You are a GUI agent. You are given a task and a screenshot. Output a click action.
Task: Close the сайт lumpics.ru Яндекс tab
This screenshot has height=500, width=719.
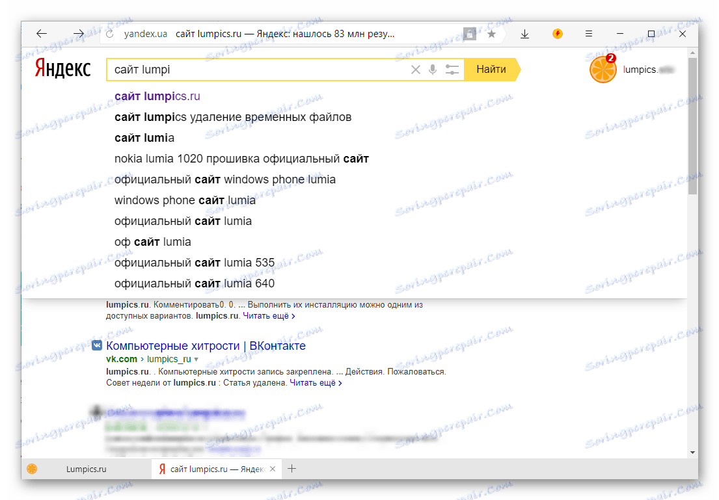tap(273, 469)
